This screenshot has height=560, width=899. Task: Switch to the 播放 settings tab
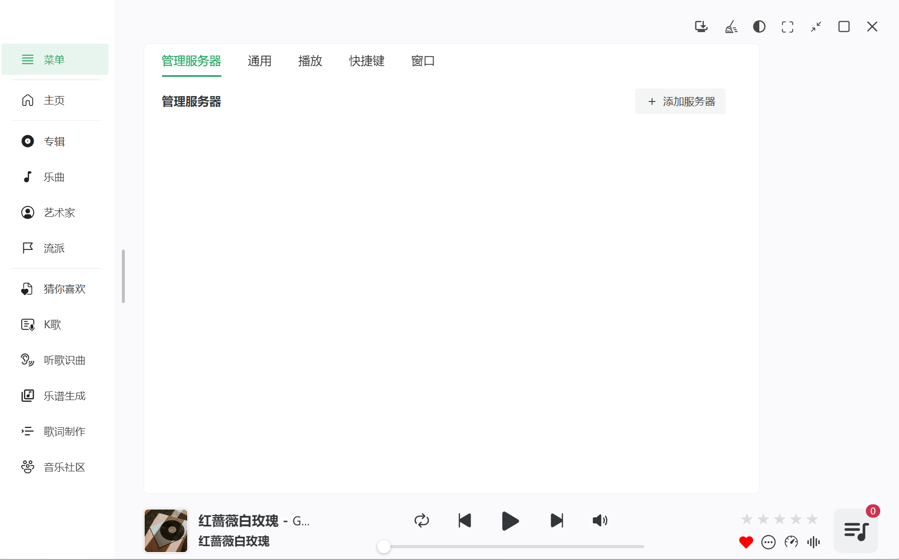click(310, 61)
